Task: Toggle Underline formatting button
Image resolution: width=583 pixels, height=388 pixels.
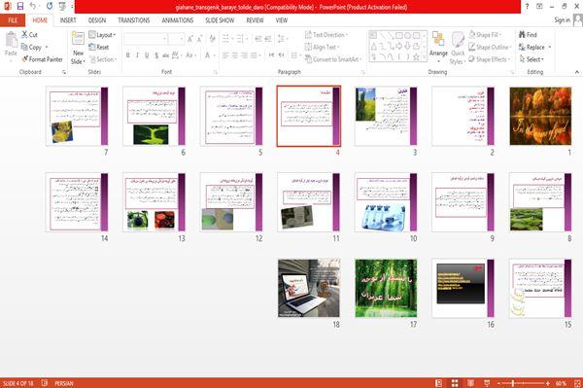Action: tap(147, 55)
